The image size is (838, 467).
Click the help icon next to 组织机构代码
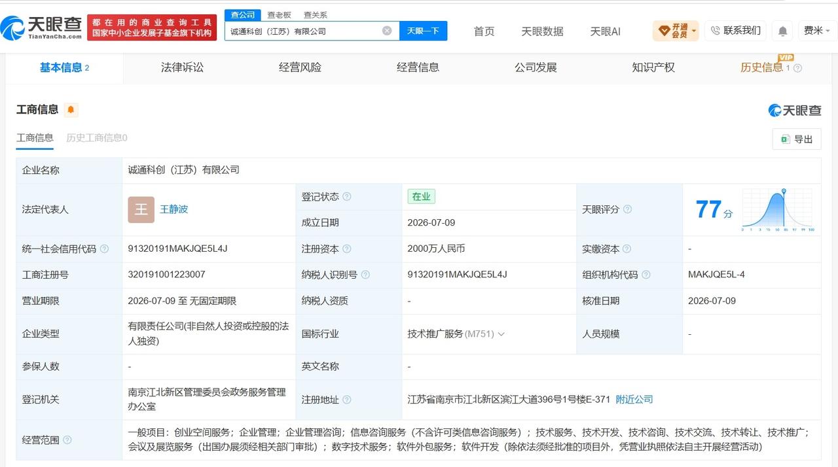(x=646, y=275)
